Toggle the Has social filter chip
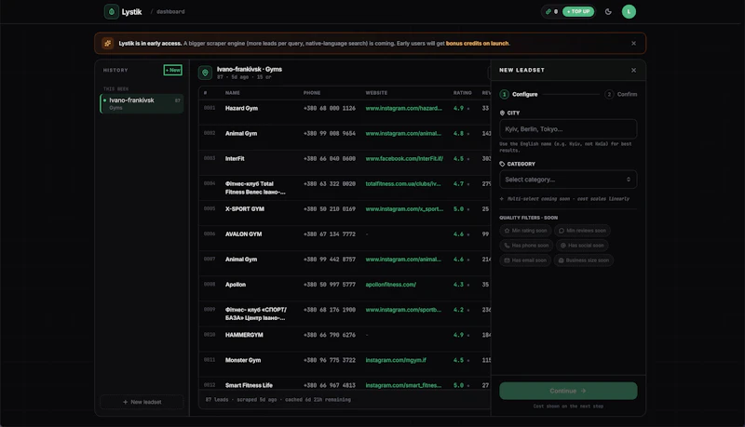The width and height of the screenshot is (745, 427). tap(582, 246)
